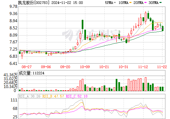Image resolution: width=170 pixels, height=119 pixels.
Task: Click the tall green volume bar near 10-31
Action: 116,85
